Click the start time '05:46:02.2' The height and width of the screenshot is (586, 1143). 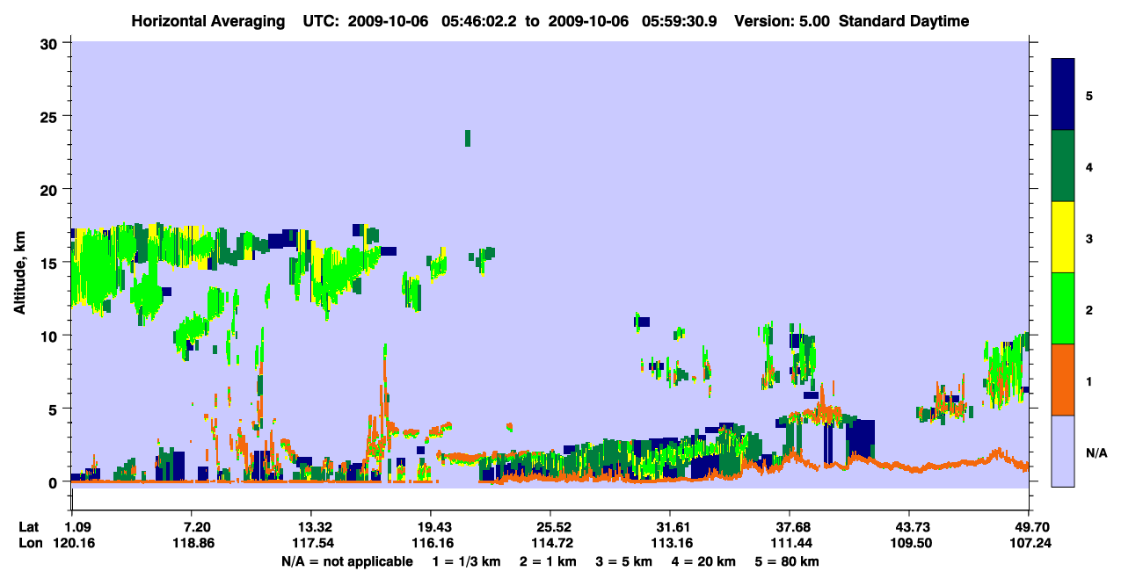coord(477,21)
